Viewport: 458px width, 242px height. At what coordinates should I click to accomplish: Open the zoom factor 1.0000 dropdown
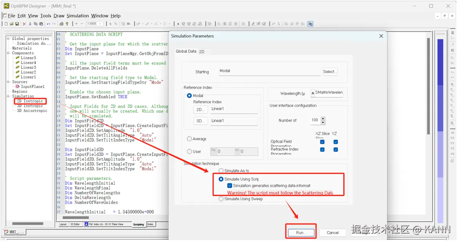point(101,24)
